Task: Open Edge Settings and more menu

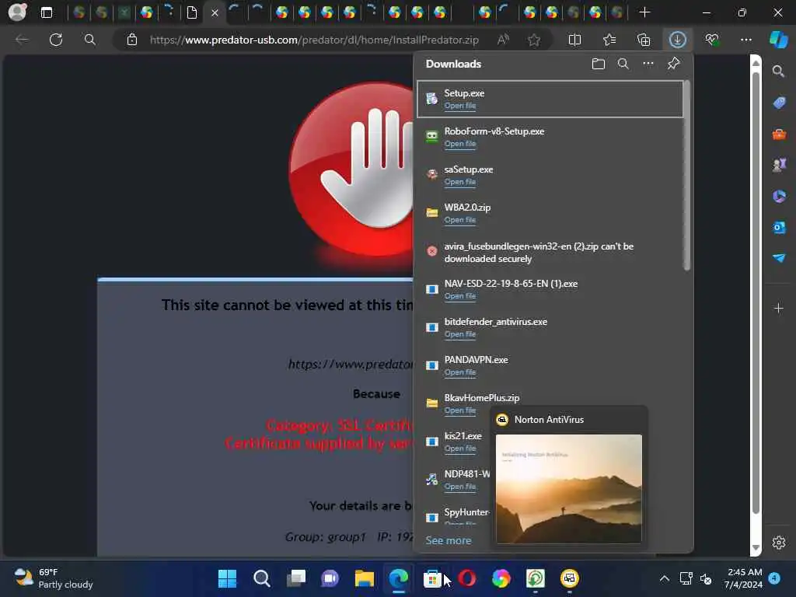Action: 746,40
